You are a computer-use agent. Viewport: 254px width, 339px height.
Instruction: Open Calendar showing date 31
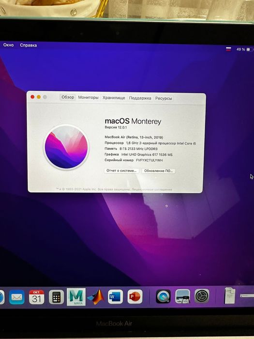tap(36, 297)
